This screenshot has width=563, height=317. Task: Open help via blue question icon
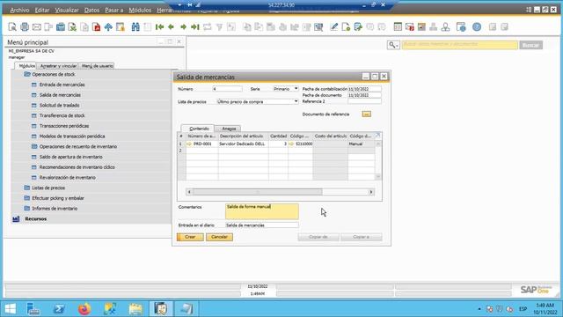click(x=477, y=27)
